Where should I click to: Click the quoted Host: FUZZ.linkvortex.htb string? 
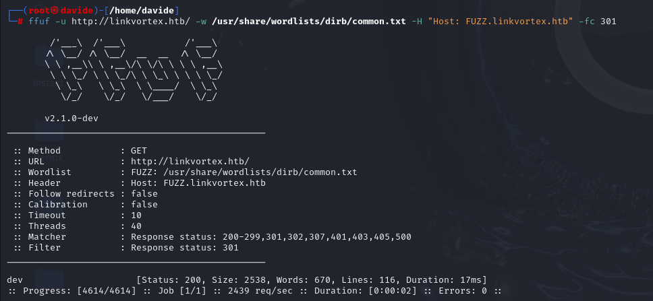[501, 21]
